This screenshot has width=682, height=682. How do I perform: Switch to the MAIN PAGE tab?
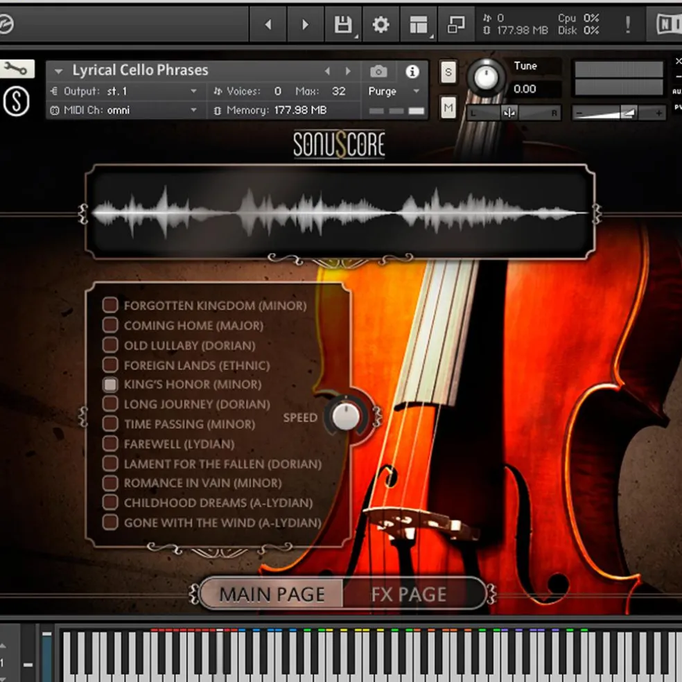(x=272, y=594)
